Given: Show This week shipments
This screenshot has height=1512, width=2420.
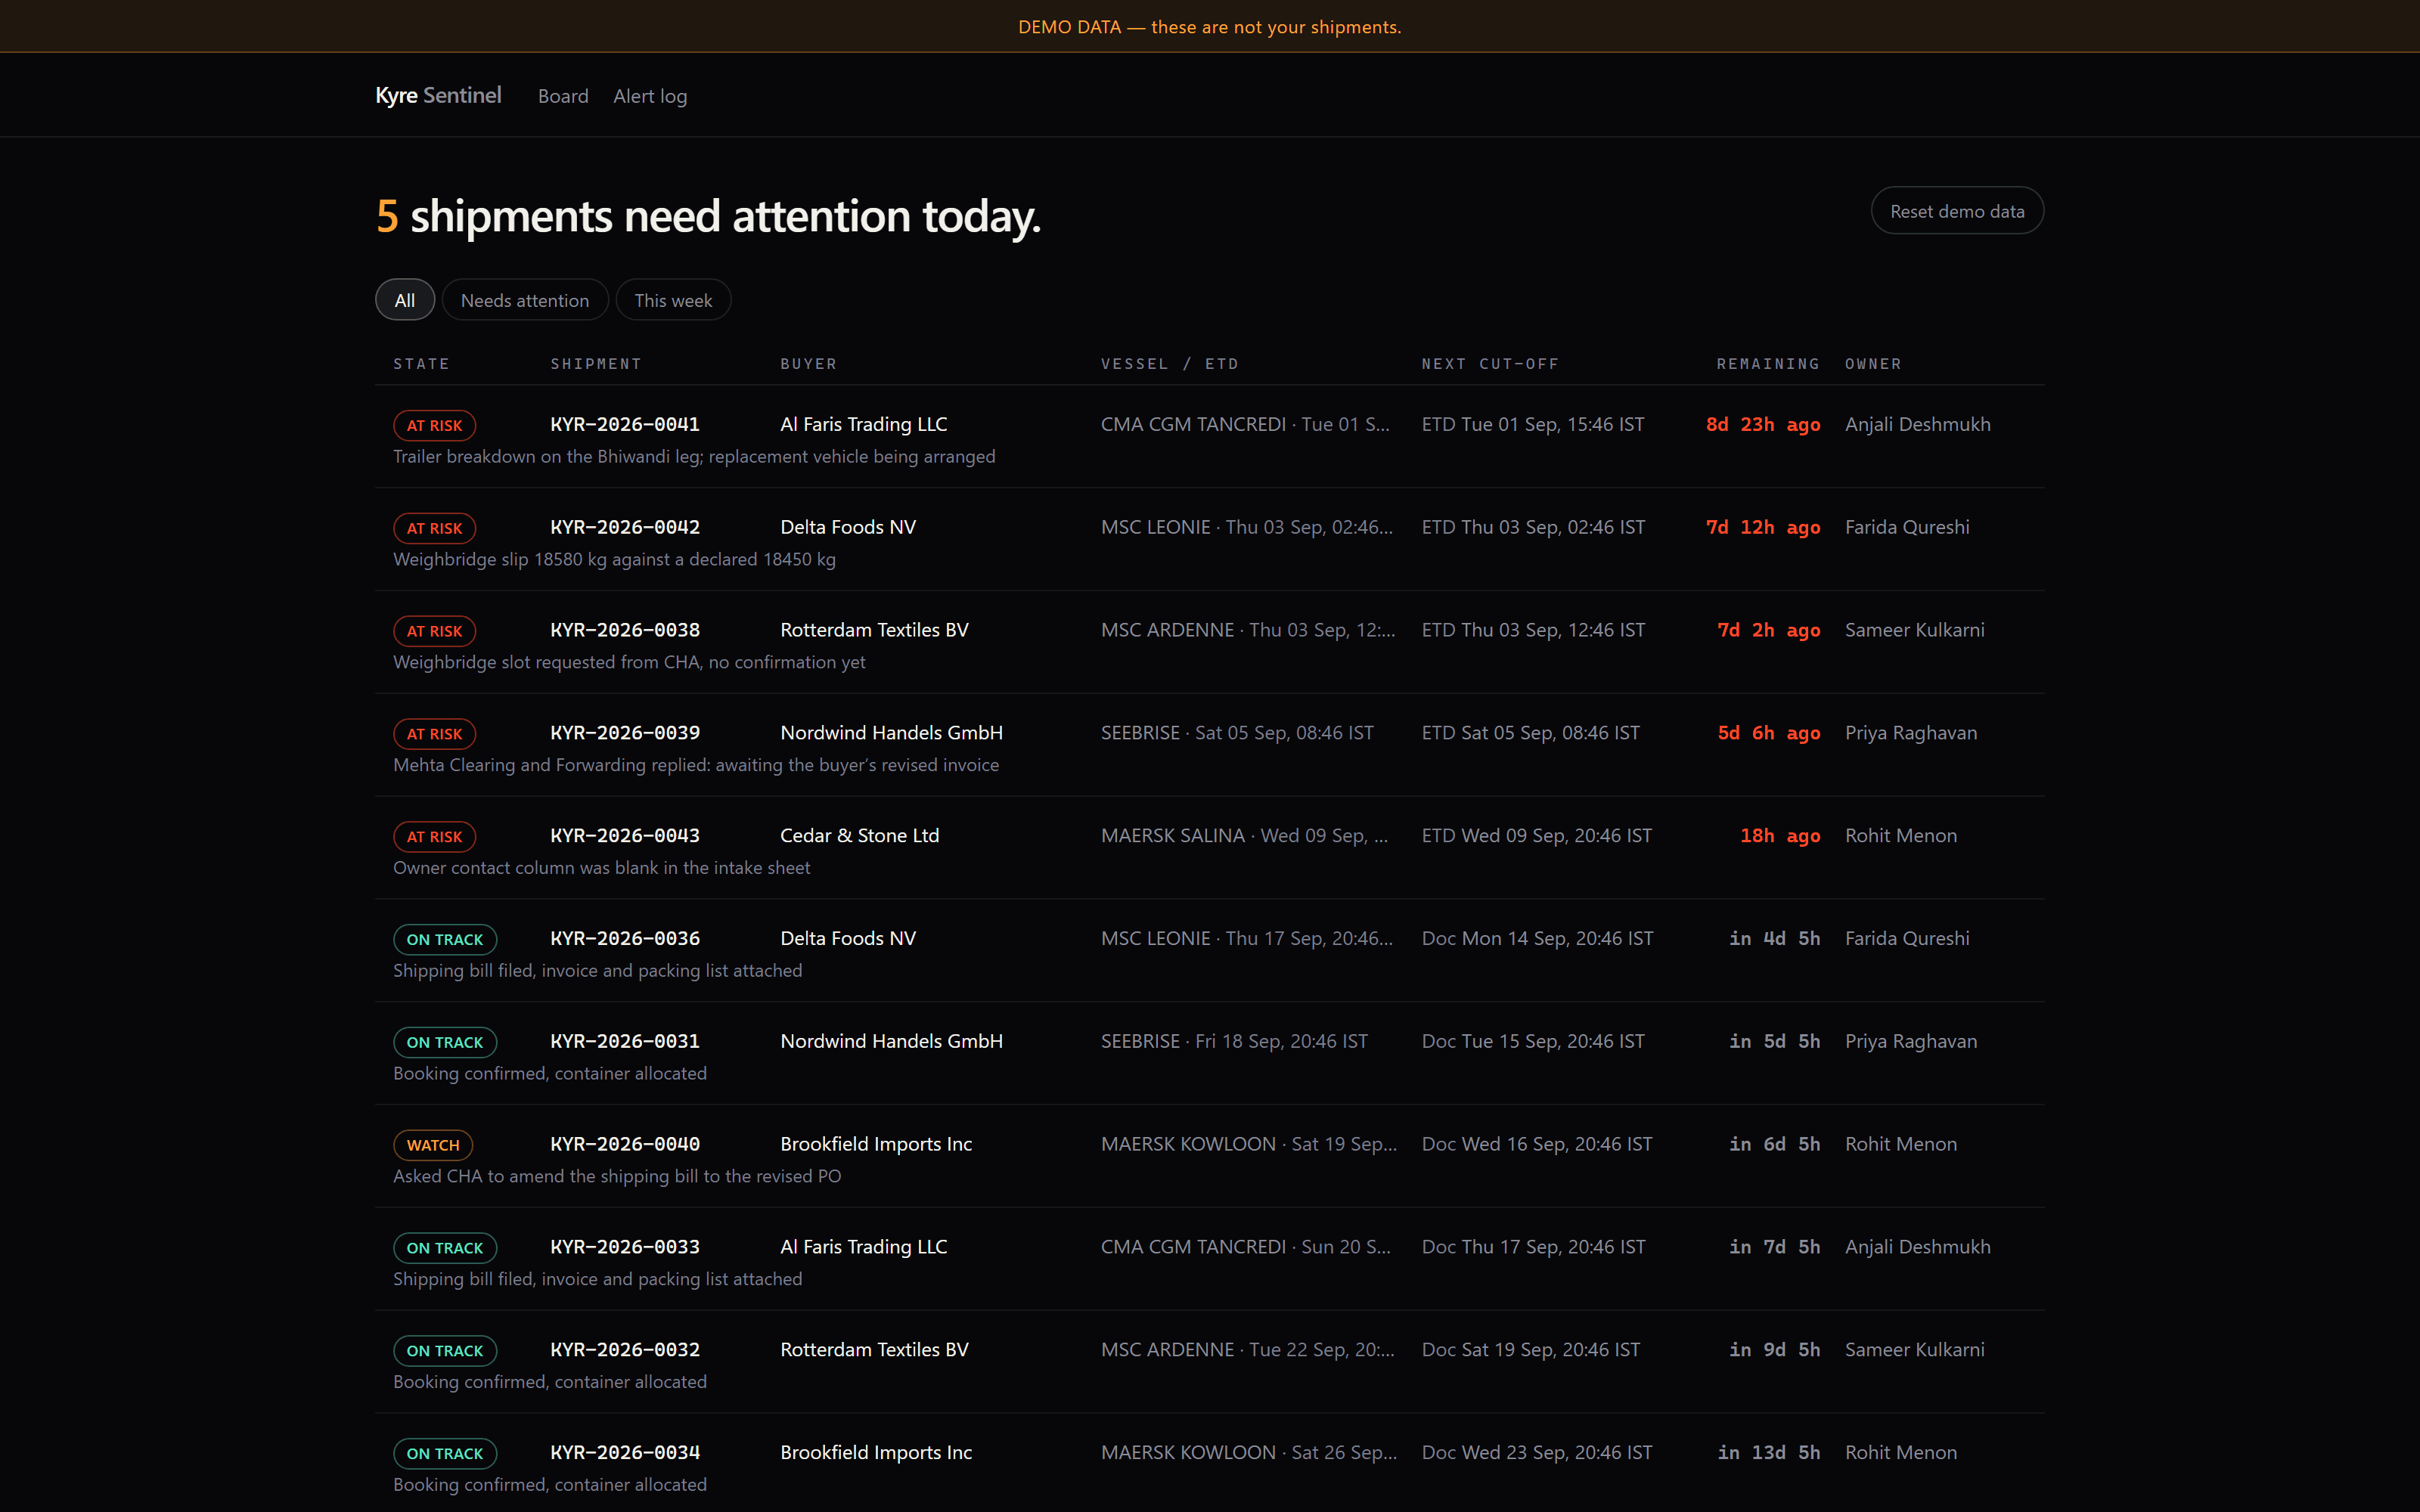Looking at the screenshot, I should [x=673, y=300].
